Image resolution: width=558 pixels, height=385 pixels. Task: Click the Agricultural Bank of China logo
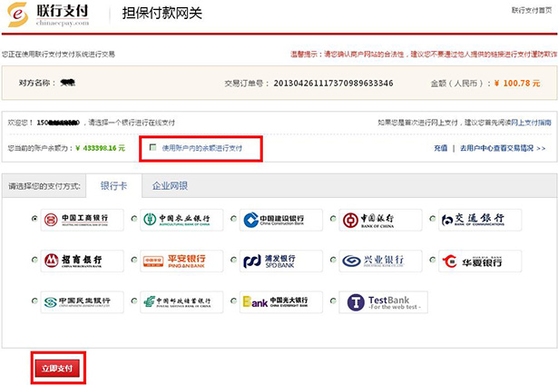point(182,220)
